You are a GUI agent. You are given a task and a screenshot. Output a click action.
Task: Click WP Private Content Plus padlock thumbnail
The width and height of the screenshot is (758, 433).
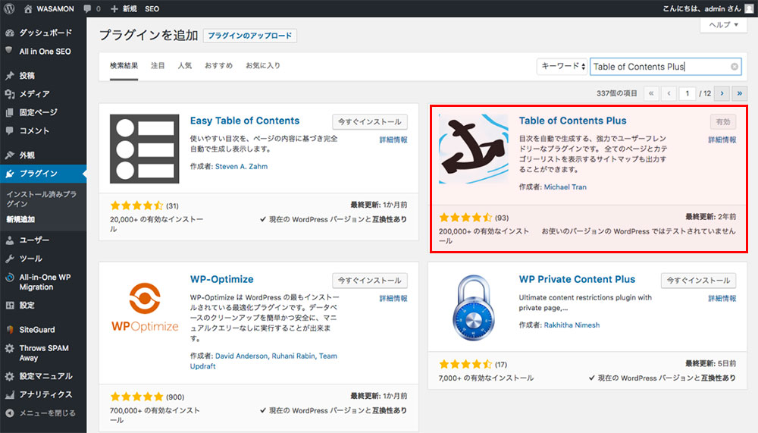tap(474, 308)
